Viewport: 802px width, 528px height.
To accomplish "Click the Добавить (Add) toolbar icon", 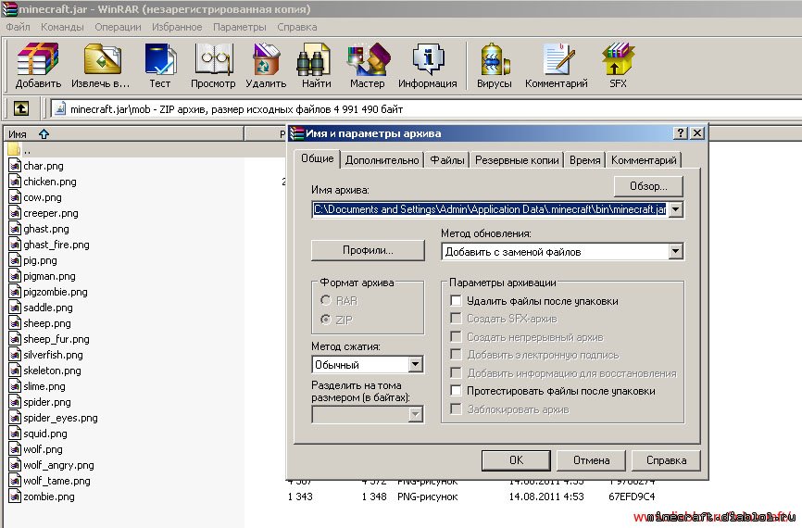I will point(38,60).
